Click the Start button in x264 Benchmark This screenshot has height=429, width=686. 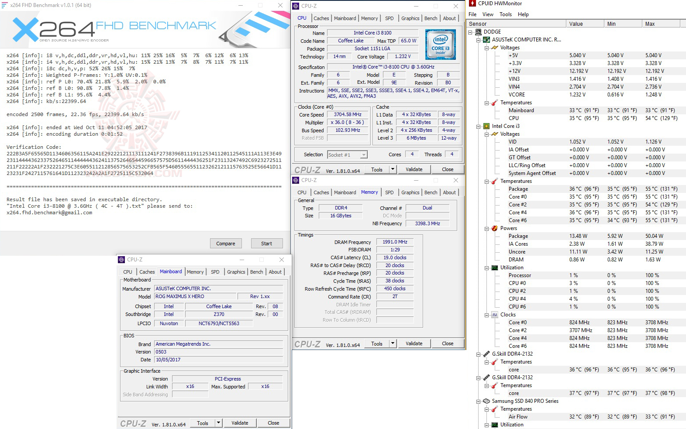tap(267, 244)
